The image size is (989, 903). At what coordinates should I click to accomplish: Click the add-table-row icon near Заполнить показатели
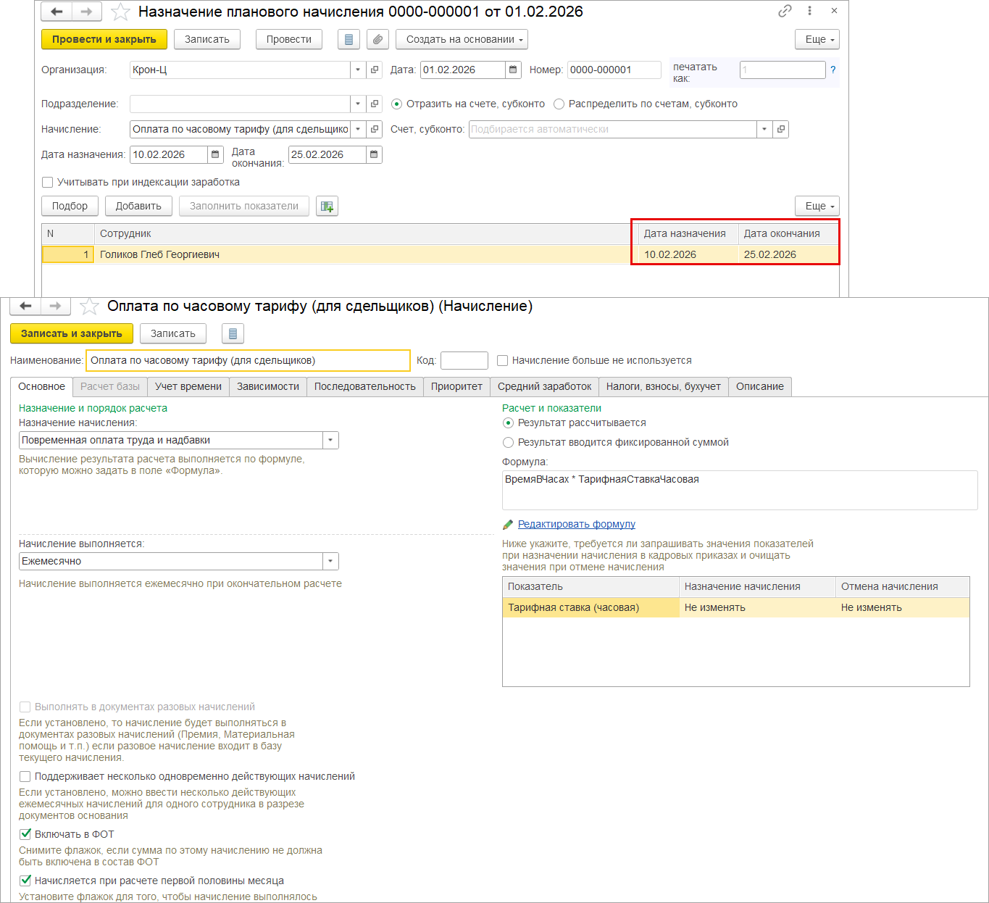click(x=327, y=207)
